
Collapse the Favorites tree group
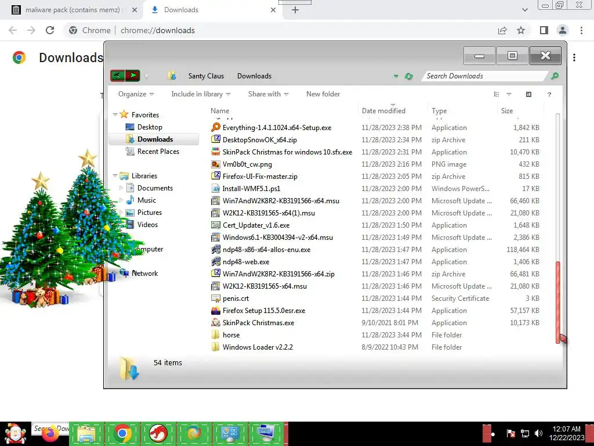[115, 114]
